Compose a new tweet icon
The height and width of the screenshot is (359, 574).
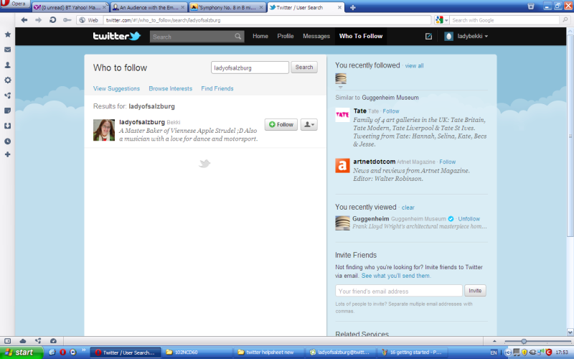pos(428,37)
